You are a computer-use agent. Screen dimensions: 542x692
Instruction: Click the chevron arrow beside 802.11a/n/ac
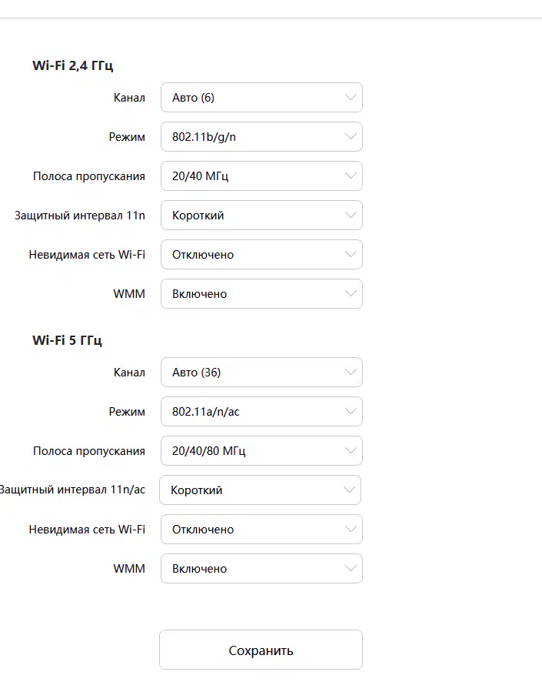[351, 412]
